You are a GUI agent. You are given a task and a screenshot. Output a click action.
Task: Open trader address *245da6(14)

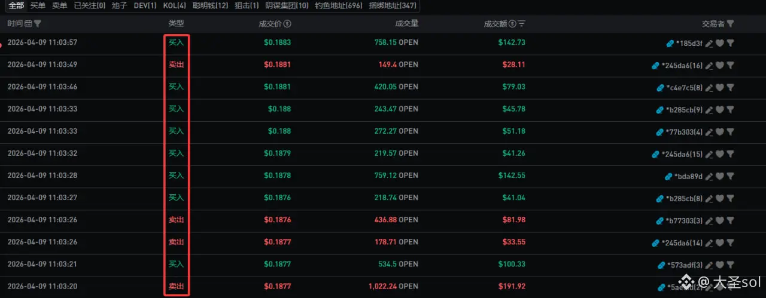682,242
